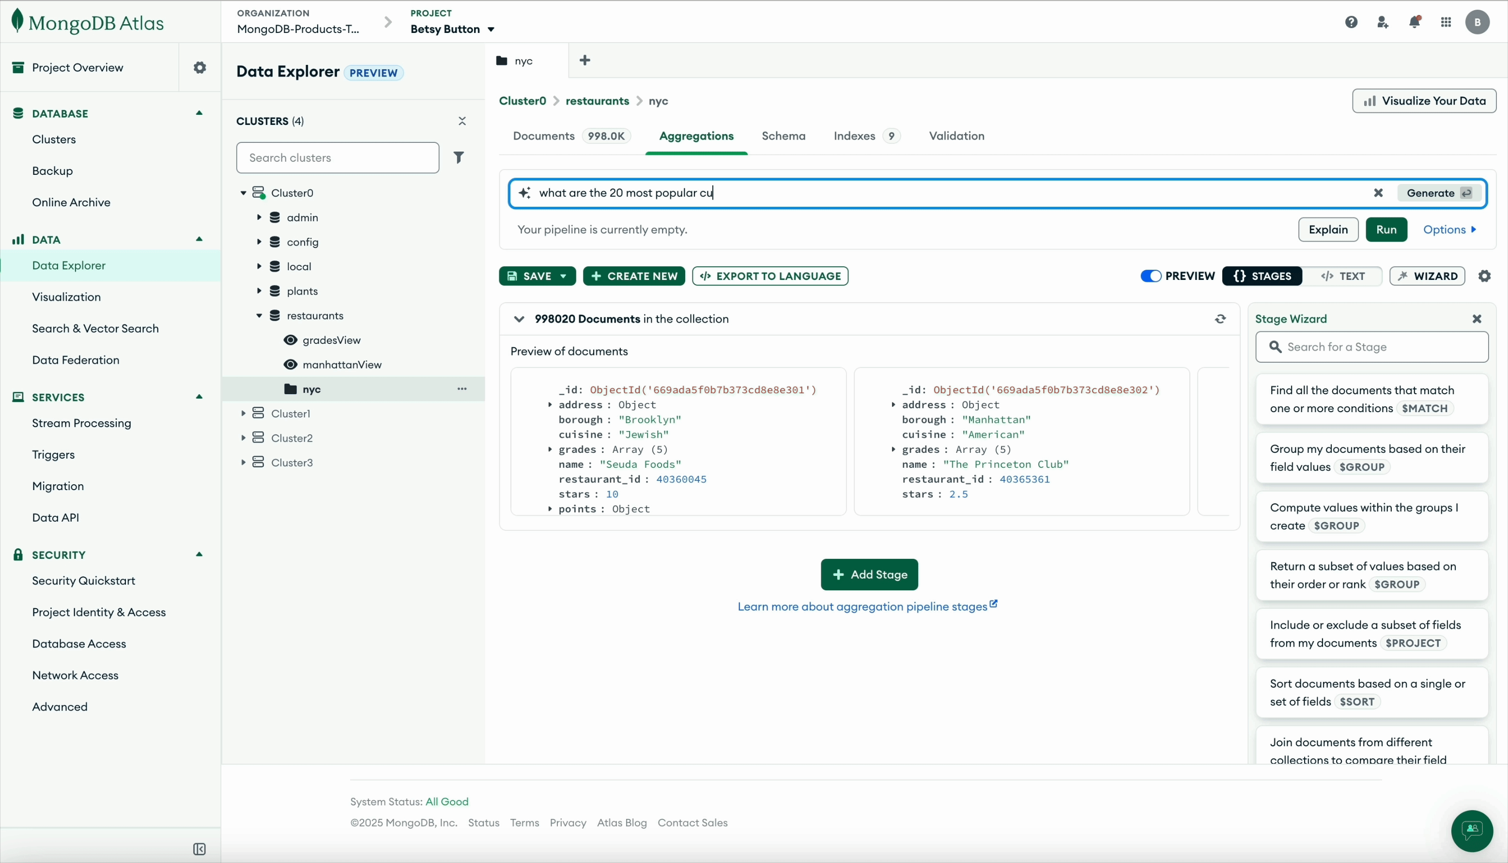The width and height of the screenshot is (1508, 863).
Task: Click the Search for a Stage field
Action: point(1372,347)
